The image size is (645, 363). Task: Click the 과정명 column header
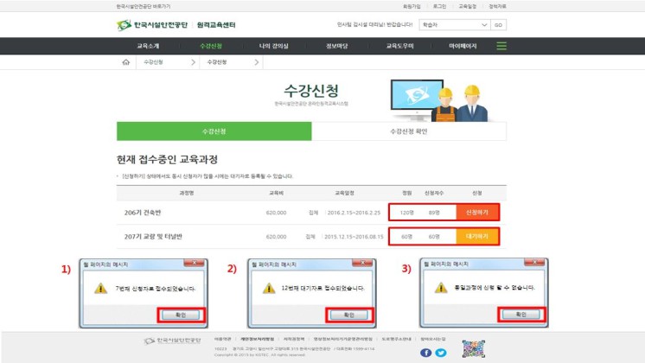[187, 193]
